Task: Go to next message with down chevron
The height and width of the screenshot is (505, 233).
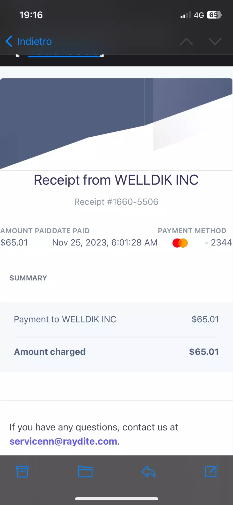Action: click(215, 41)
